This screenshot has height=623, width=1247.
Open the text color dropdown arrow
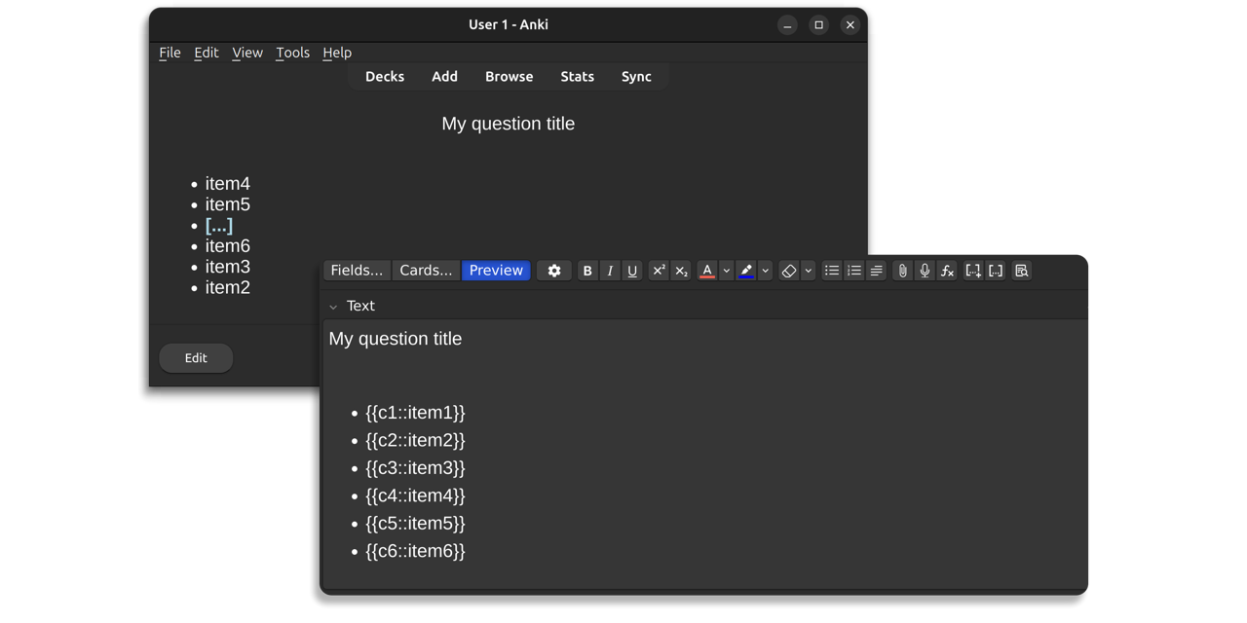[726, 271]
